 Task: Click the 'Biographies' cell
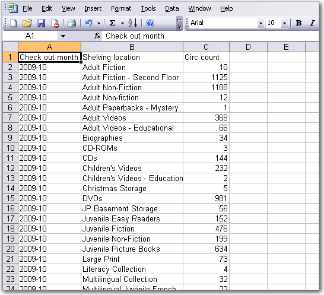tap(132, 138)
